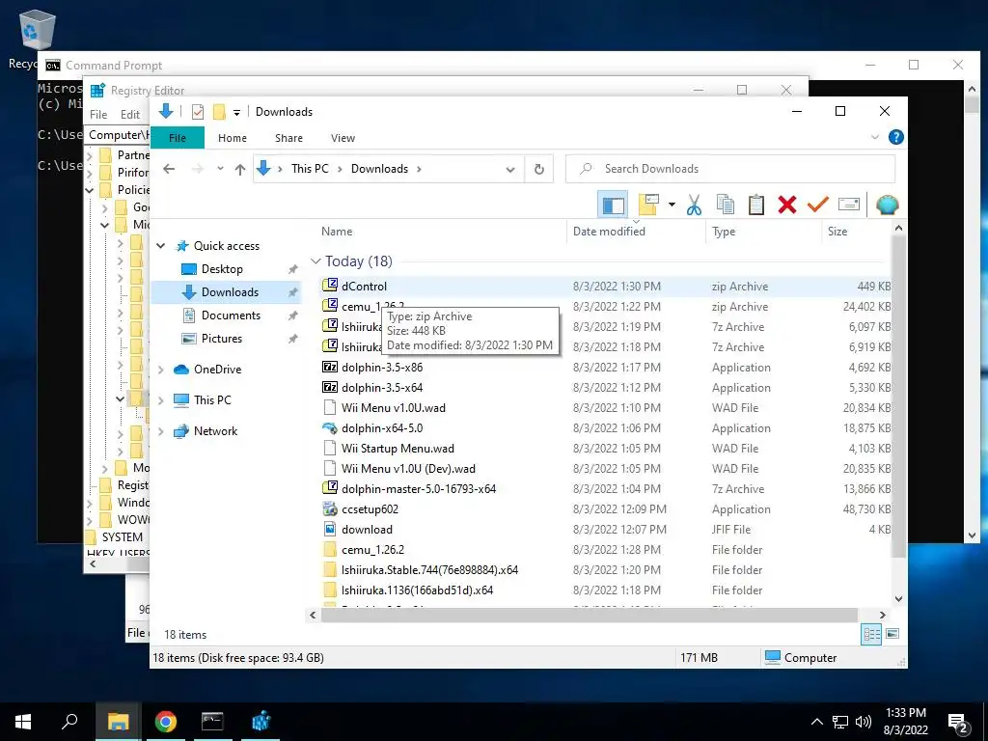
Task: Click the Cut scissors icon
Action: pos(694,205)
